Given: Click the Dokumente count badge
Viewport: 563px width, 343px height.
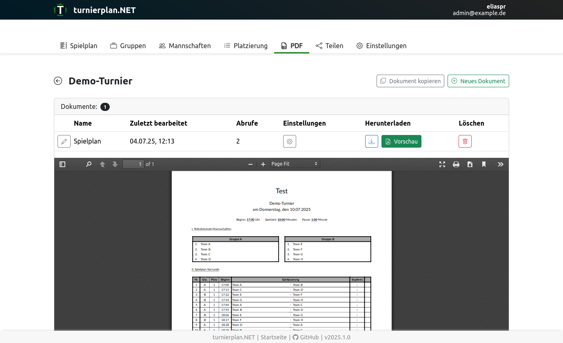Looking at the screenshot, I should (105, 107).
